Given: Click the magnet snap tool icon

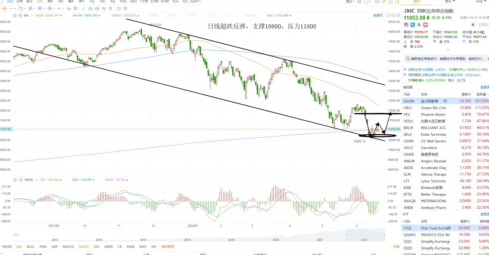Looking at the screenshot, I should [90, 9].
